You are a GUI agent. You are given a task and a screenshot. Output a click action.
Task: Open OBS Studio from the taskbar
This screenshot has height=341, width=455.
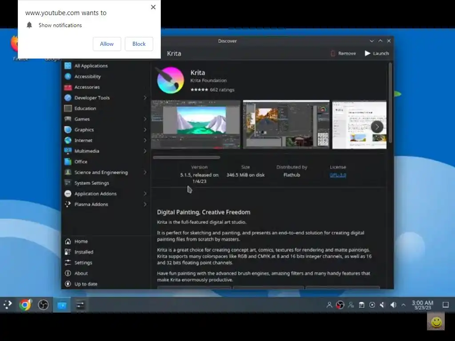[x=43, y=305]
